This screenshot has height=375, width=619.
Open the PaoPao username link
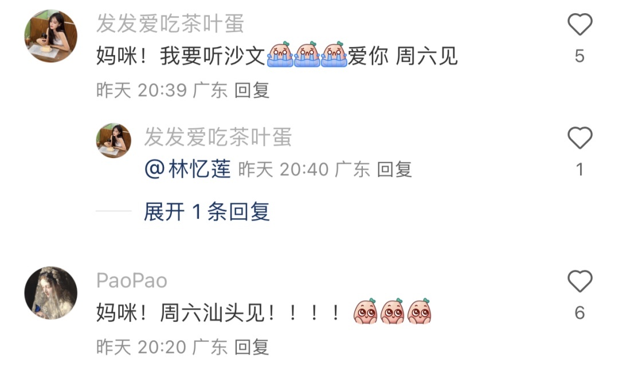tap(132, 281)
